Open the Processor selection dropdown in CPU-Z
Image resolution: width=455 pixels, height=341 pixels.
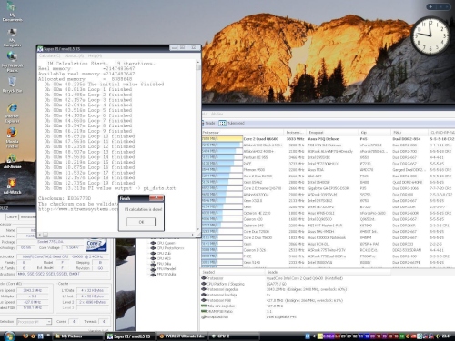coord(35,322)
